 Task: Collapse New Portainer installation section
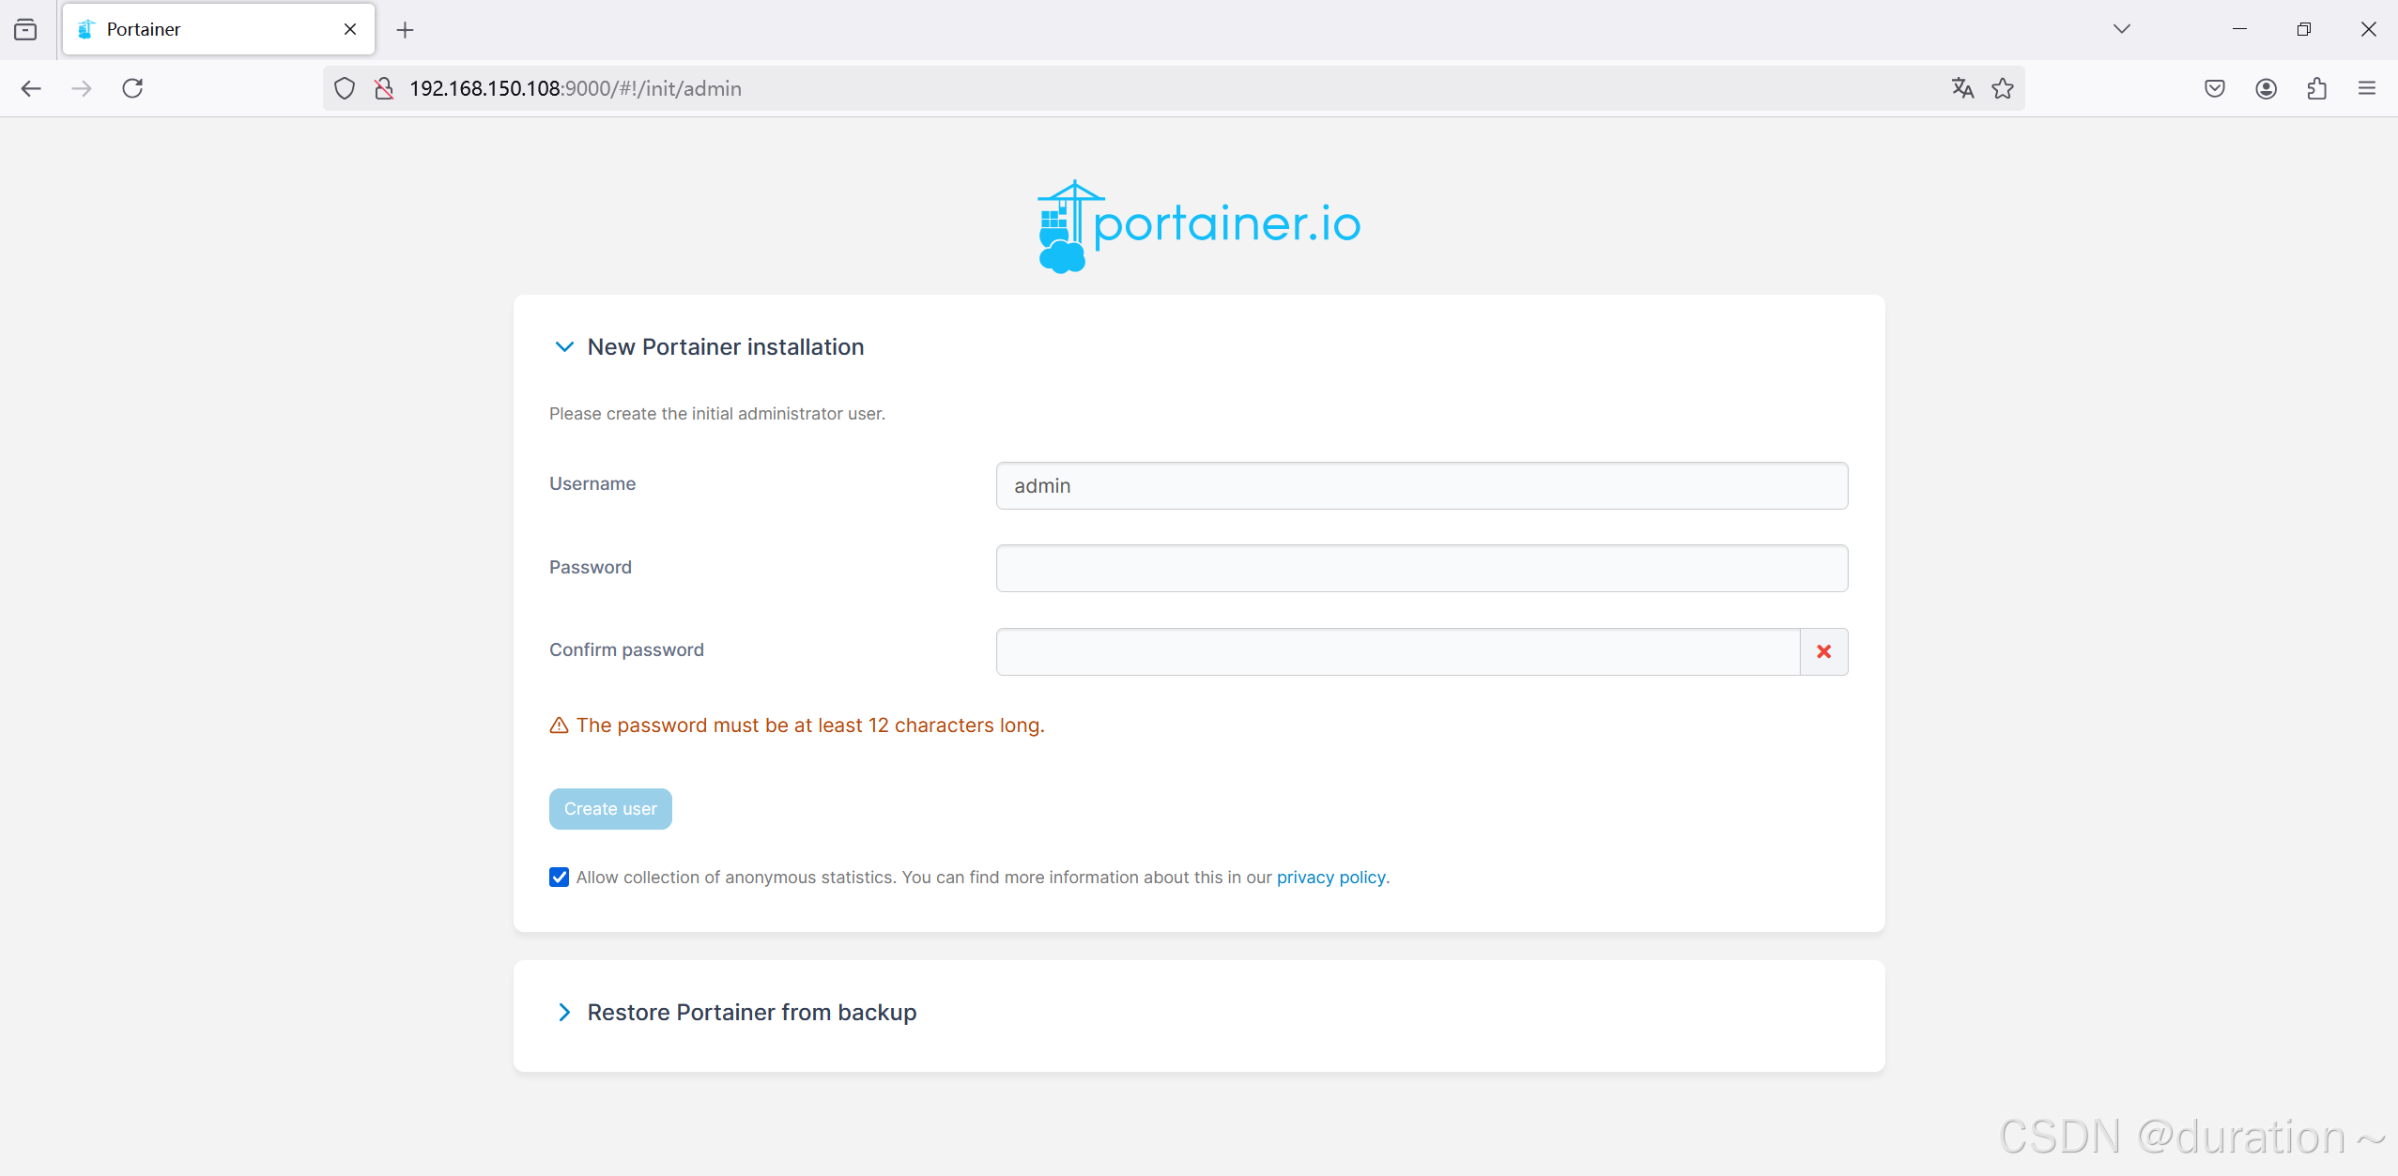(x=564, y=347)
